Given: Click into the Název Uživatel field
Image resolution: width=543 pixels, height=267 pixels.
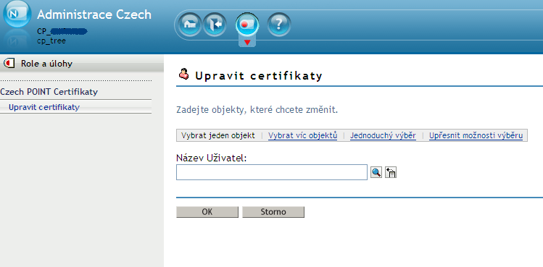Looking at the screenshot, I should point(271,172).
